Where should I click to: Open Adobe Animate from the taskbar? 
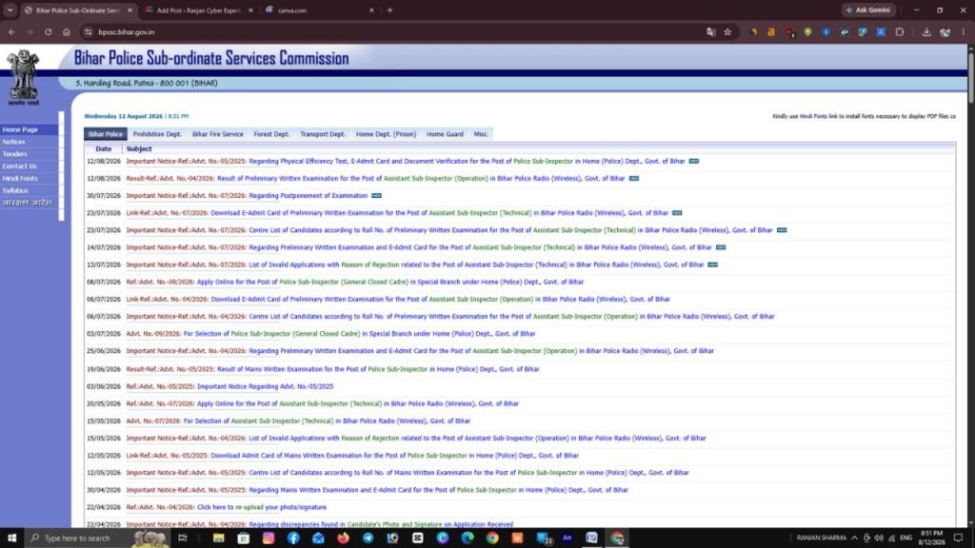(x=567, y=538)
